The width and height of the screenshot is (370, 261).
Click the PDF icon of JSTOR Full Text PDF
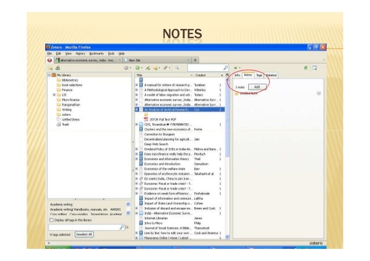(146, 119)
